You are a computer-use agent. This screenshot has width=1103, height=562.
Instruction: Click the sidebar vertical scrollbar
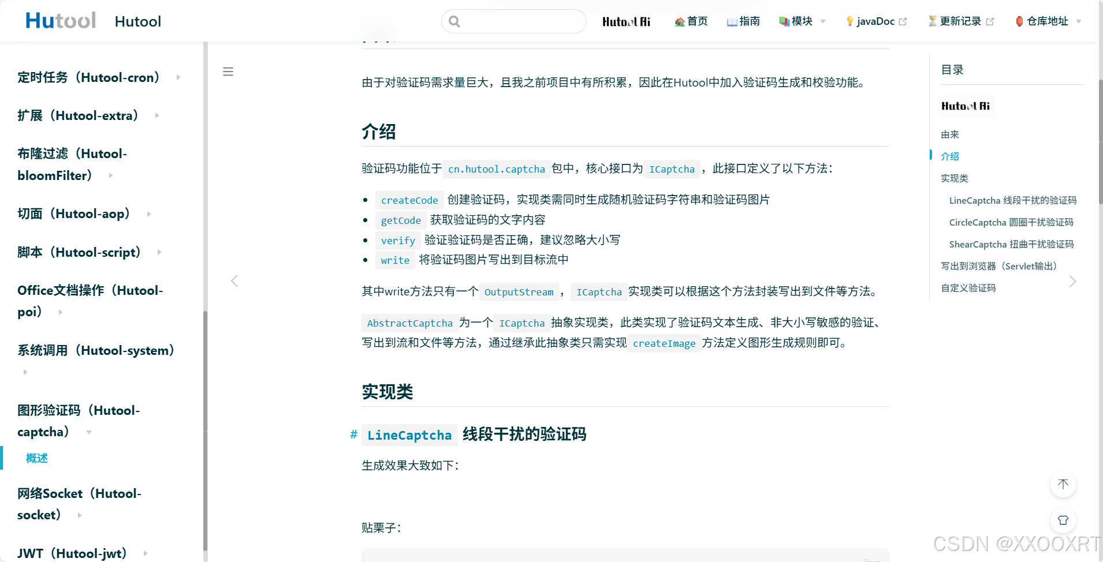[x=205, y=430]
